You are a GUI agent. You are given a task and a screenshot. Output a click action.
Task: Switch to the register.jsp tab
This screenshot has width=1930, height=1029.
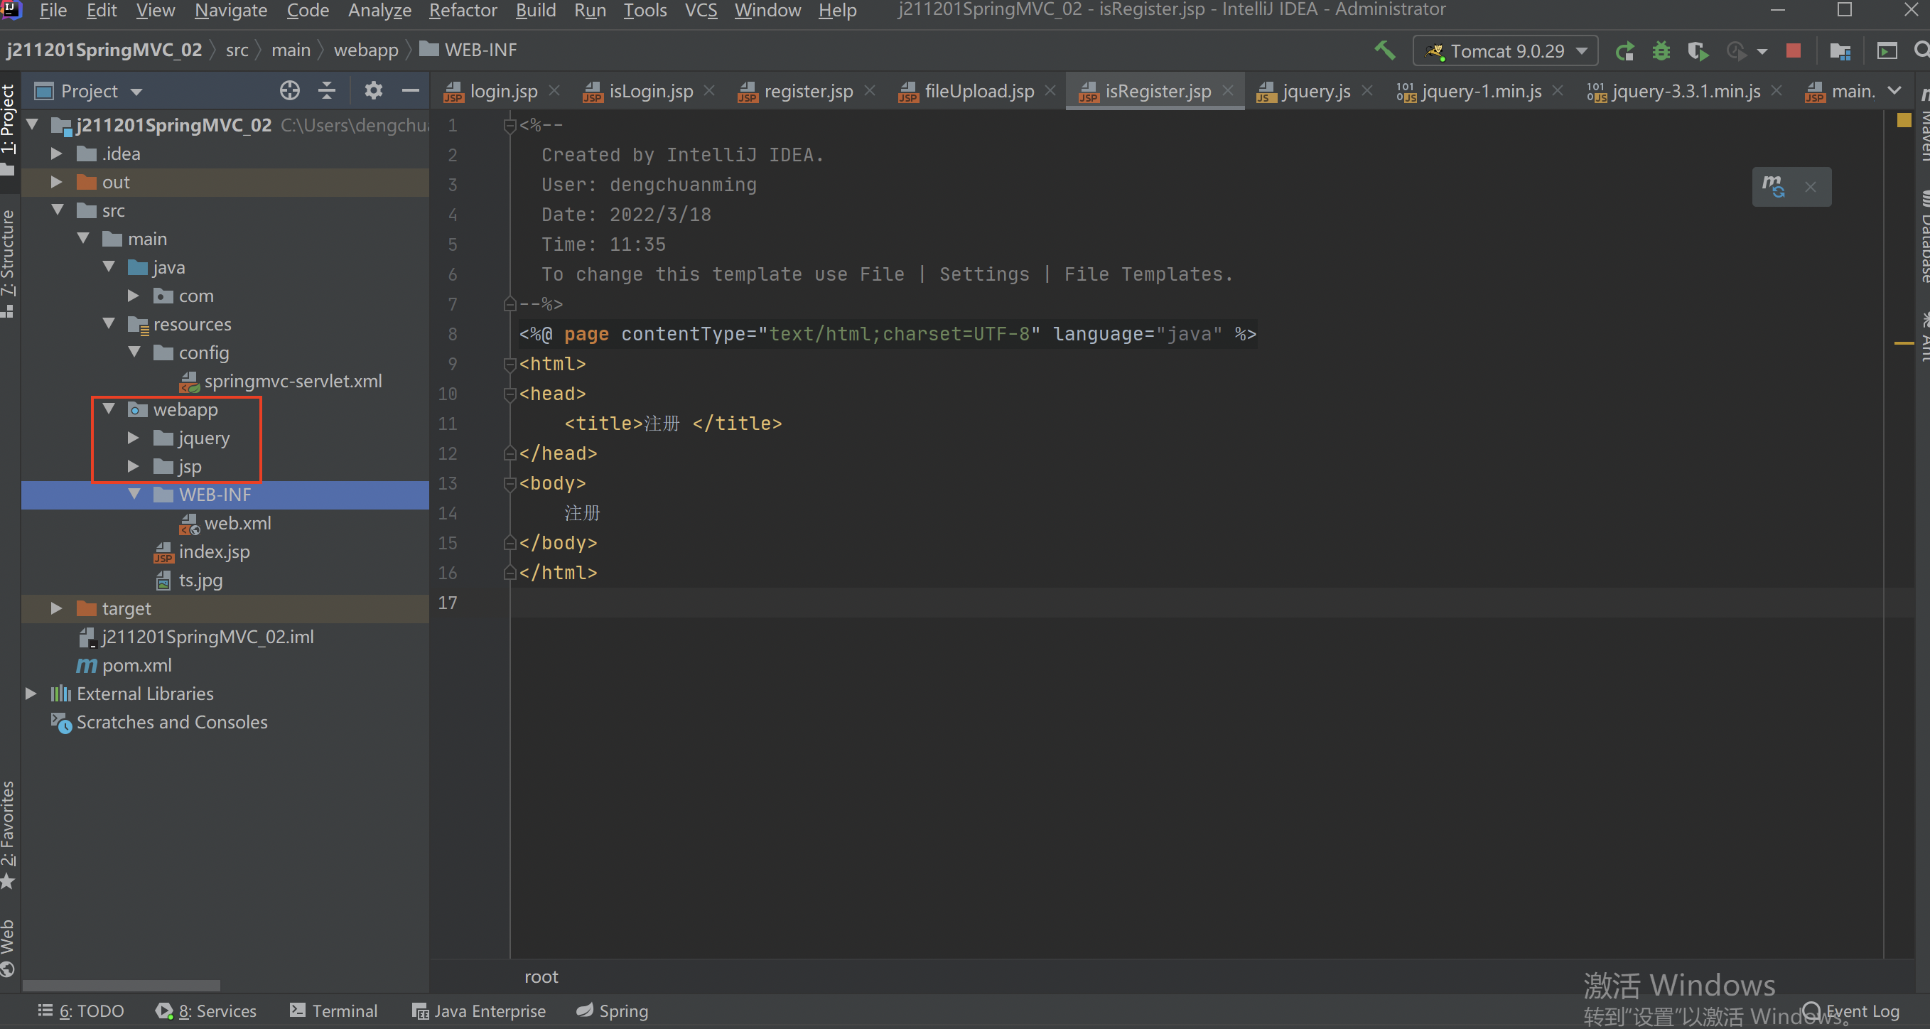point(807,92)
